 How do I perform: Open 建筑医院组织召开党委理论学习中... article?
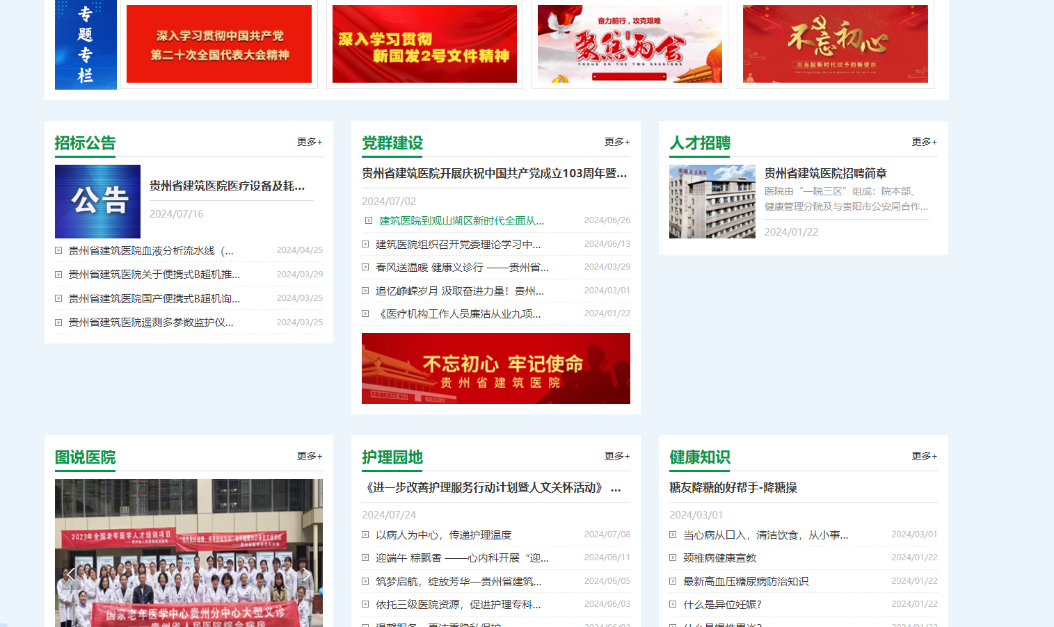pos(458,244)
